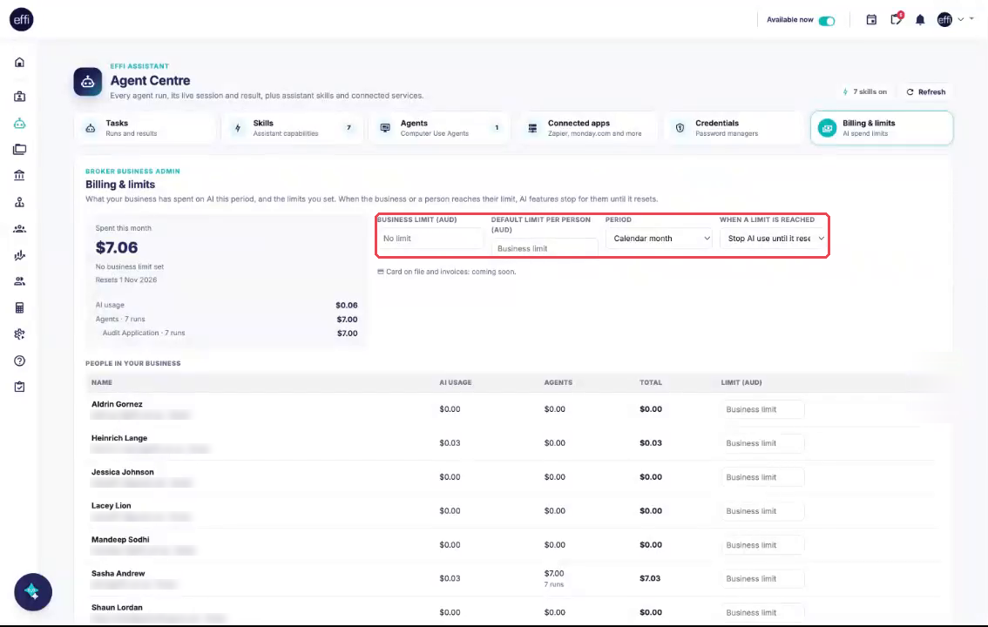Open the clipboard checklist sidebar icon
The width and height of the screenshot is (988, 627).
[19, 387]
